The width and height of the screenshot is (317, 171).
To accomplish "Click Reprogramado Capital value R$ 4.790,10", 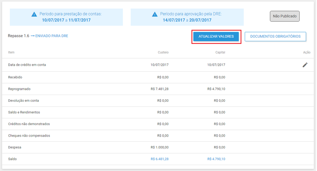I will click(x=216, y=89).
